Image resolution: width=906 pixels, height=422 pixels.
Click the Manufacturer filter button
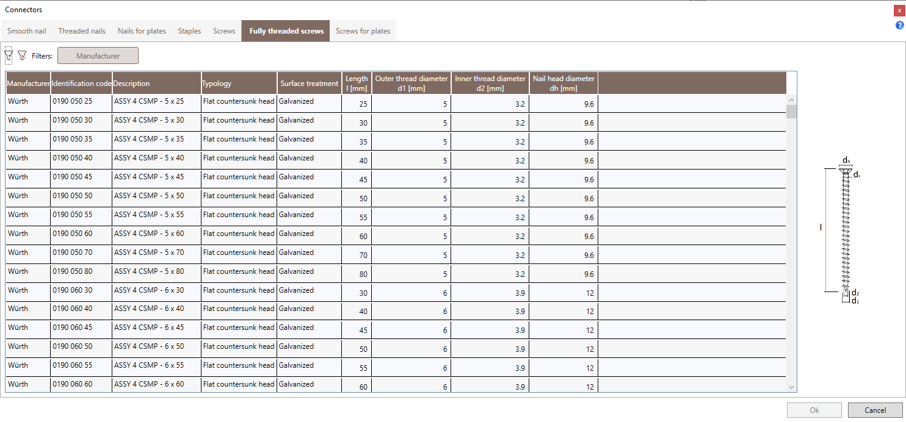point(98,55)
